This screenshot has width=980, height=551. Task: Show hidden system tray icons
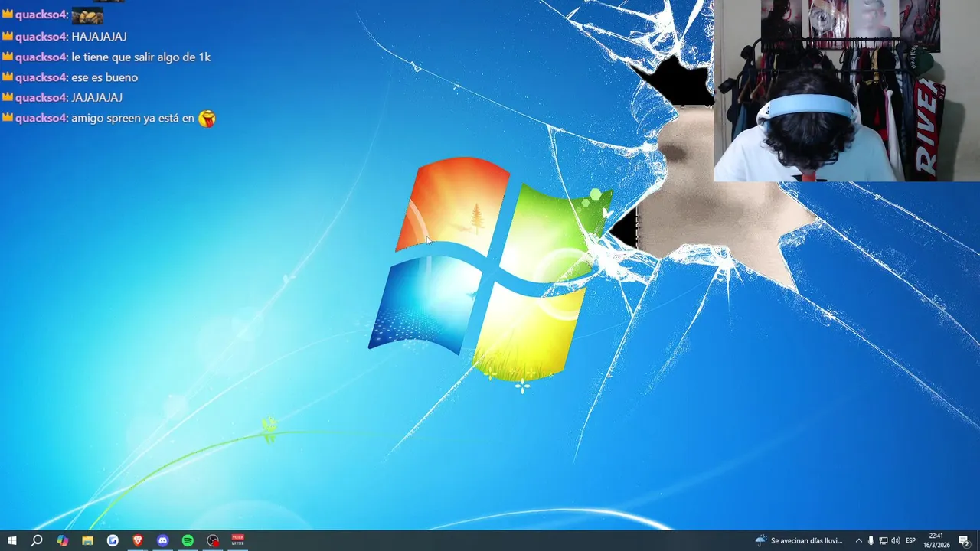(x=858, y=540)
